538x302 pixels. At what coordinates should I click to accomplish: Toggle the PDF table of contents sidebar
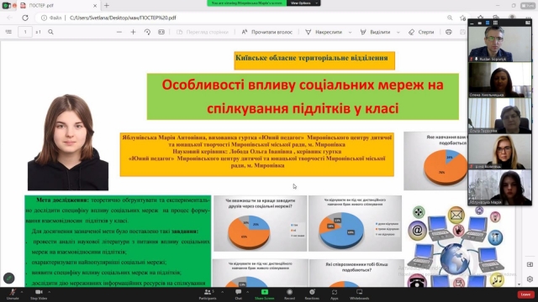click(8, 32)
